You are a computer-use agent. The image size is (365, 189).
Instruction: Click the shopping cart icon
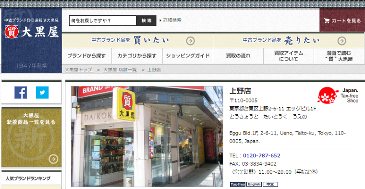pos(327,21)
